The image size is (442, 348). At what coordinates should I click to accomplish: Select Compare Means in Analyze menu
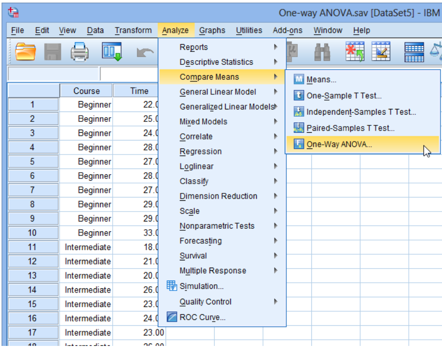coord(222,77)
